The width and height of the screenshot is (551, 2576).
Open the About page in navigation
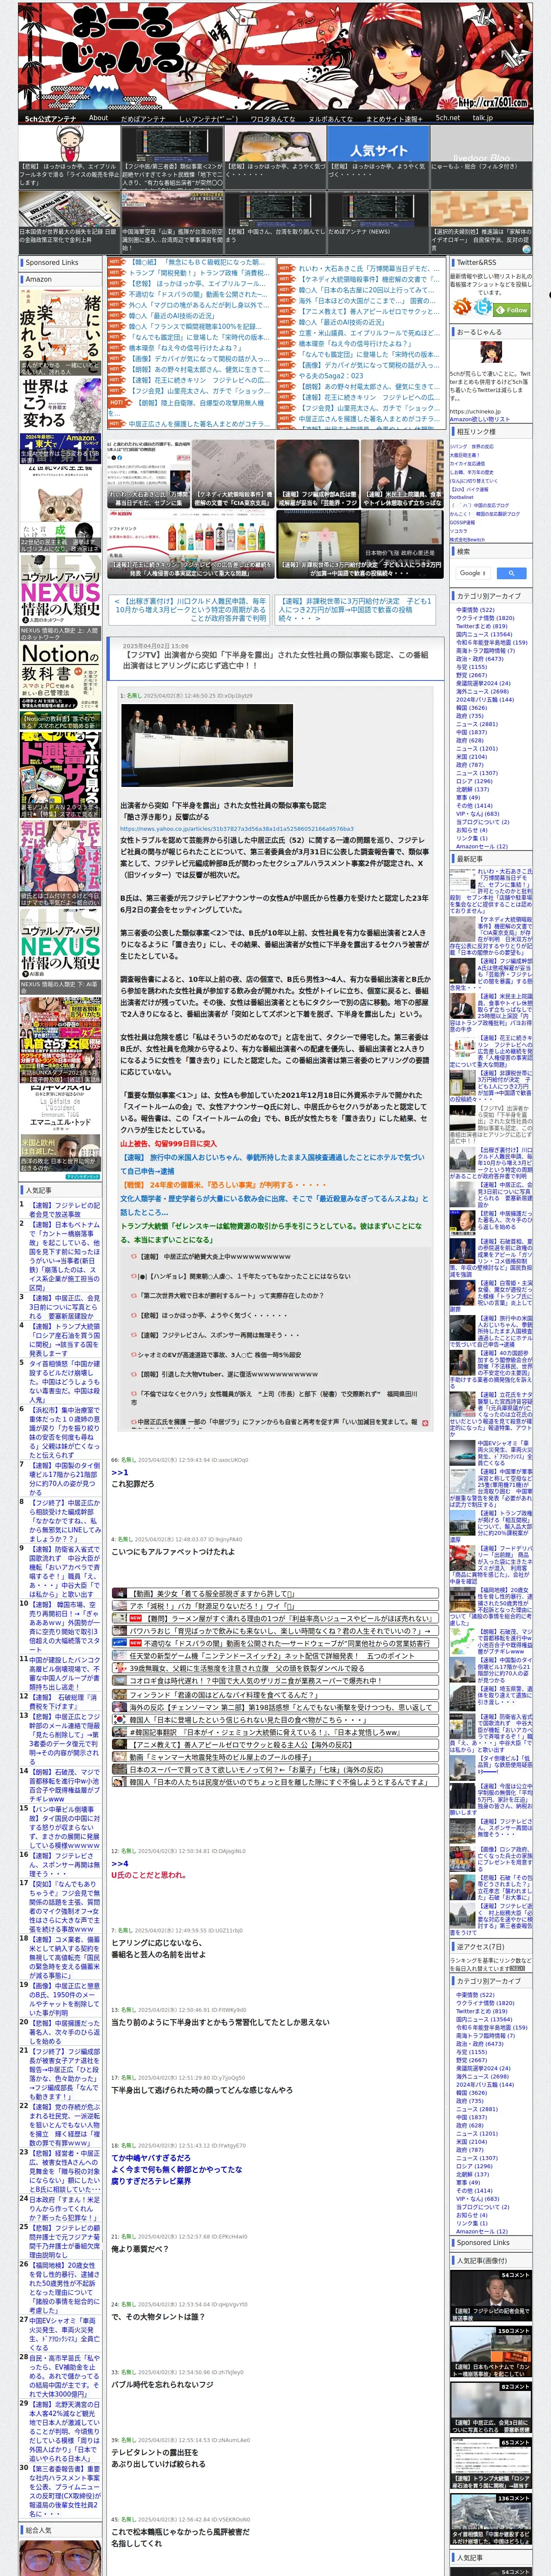click(98, 118)
